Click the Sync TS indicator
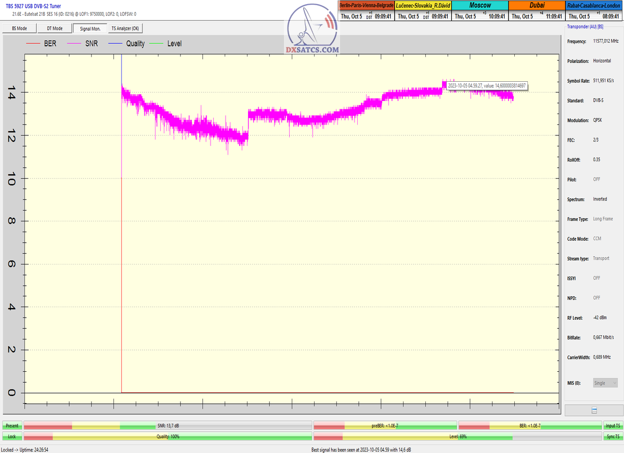 coord(613,436)
